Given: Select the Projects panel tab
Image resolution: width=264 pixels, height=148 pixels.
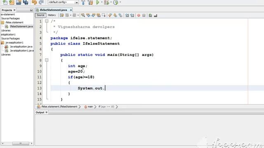Looking at the screenshot, I should coord(7,10).
